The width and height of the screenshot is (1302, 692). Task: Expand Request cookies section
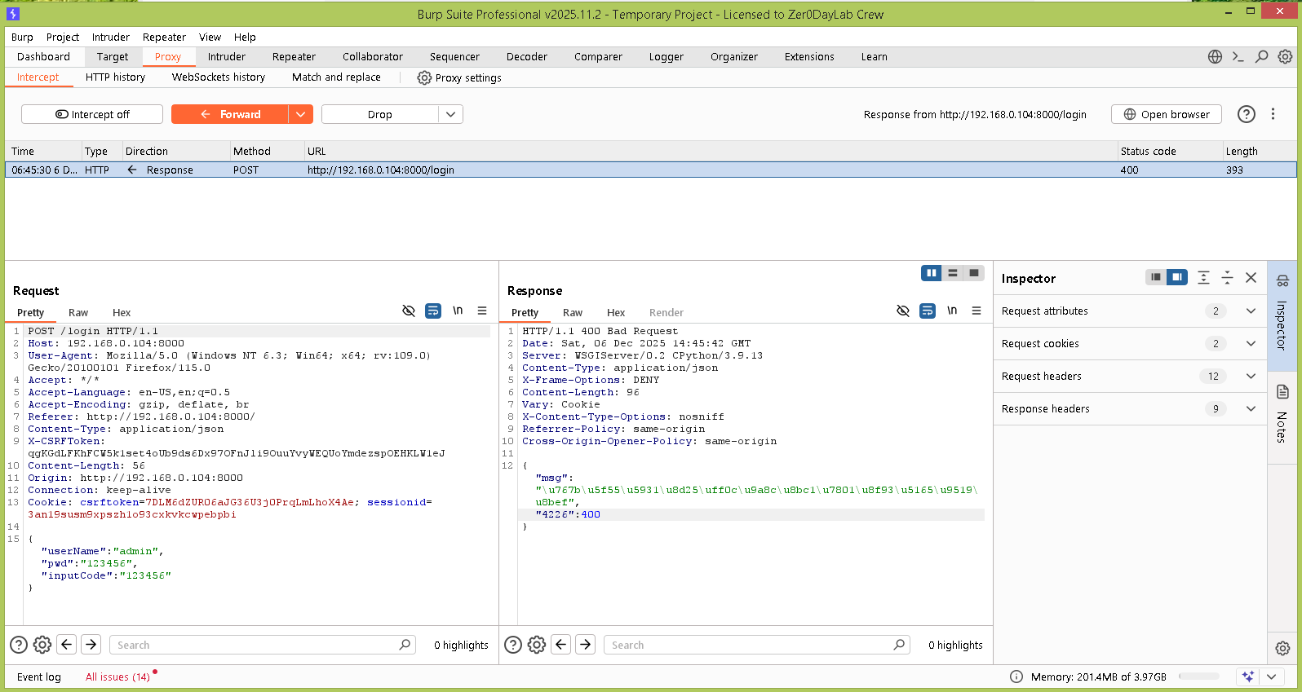(x=1251, y=343)
